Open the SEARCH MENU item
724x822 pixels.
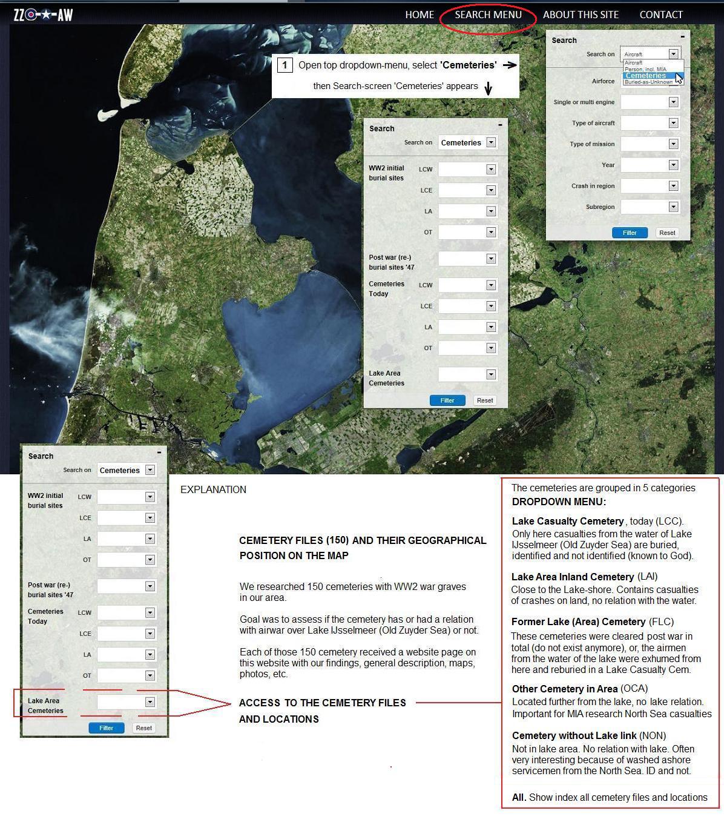[488, 15]
